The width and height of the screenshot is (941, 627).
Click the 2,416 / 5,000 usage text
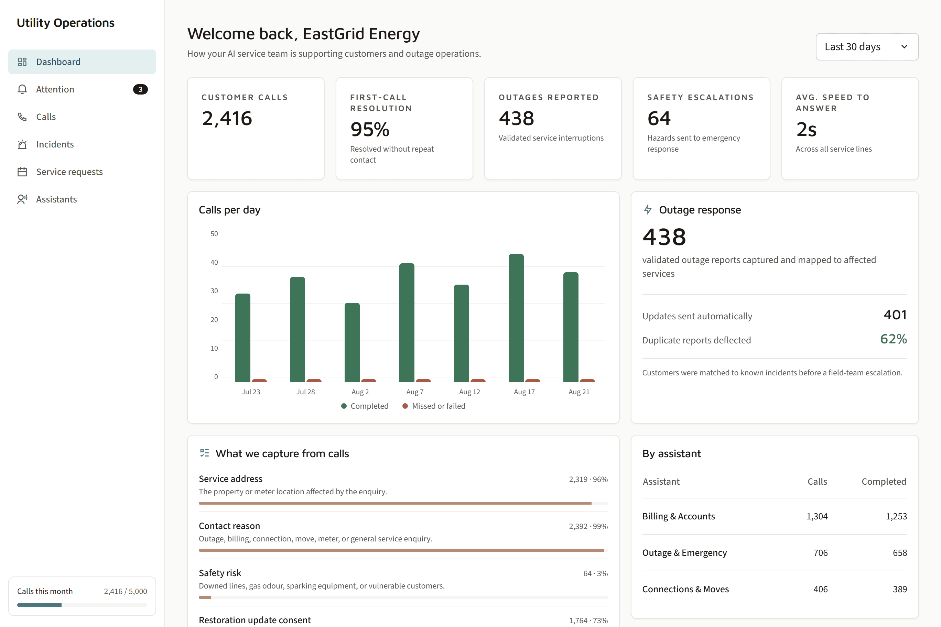[125, 591]
